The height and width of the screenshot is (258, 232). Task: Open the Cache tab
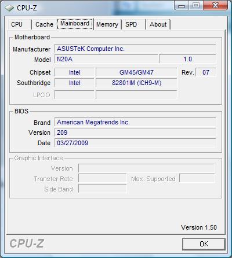(44, 24)
